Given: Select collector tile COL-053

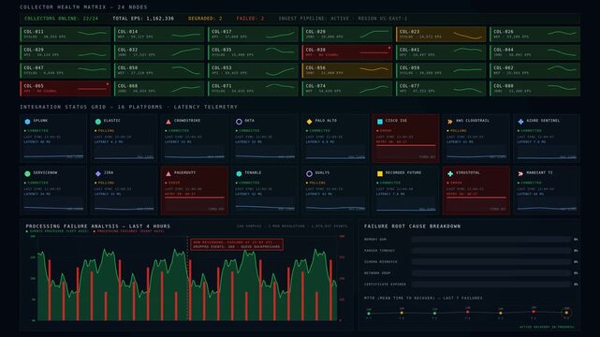Looking at the screenshot, I should 253,70.
